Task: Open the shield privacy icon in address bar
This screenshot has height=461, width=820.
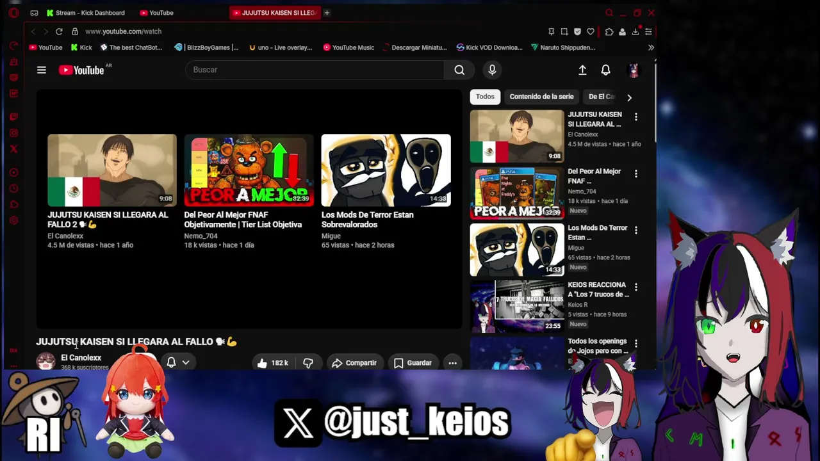Action: [577, 31]
